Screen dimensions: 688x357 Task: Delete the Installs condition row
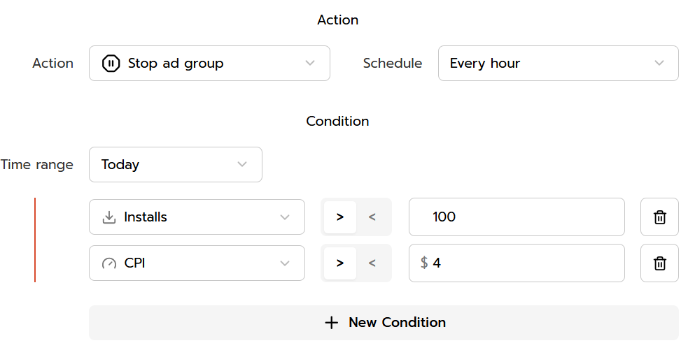pyautogui.click(x=659, y=217)
